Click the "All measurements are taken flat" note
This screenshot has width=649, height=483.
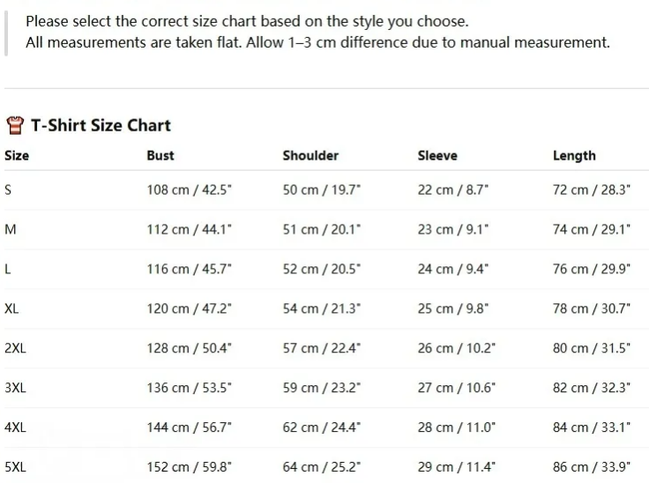[x=317, y=42]
